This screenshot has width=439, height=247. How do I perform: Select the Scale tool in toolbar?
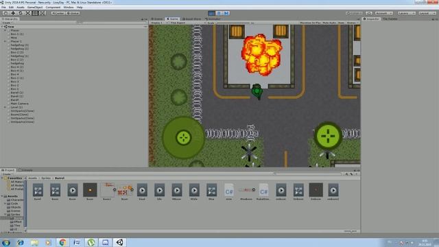coord(27,13)
